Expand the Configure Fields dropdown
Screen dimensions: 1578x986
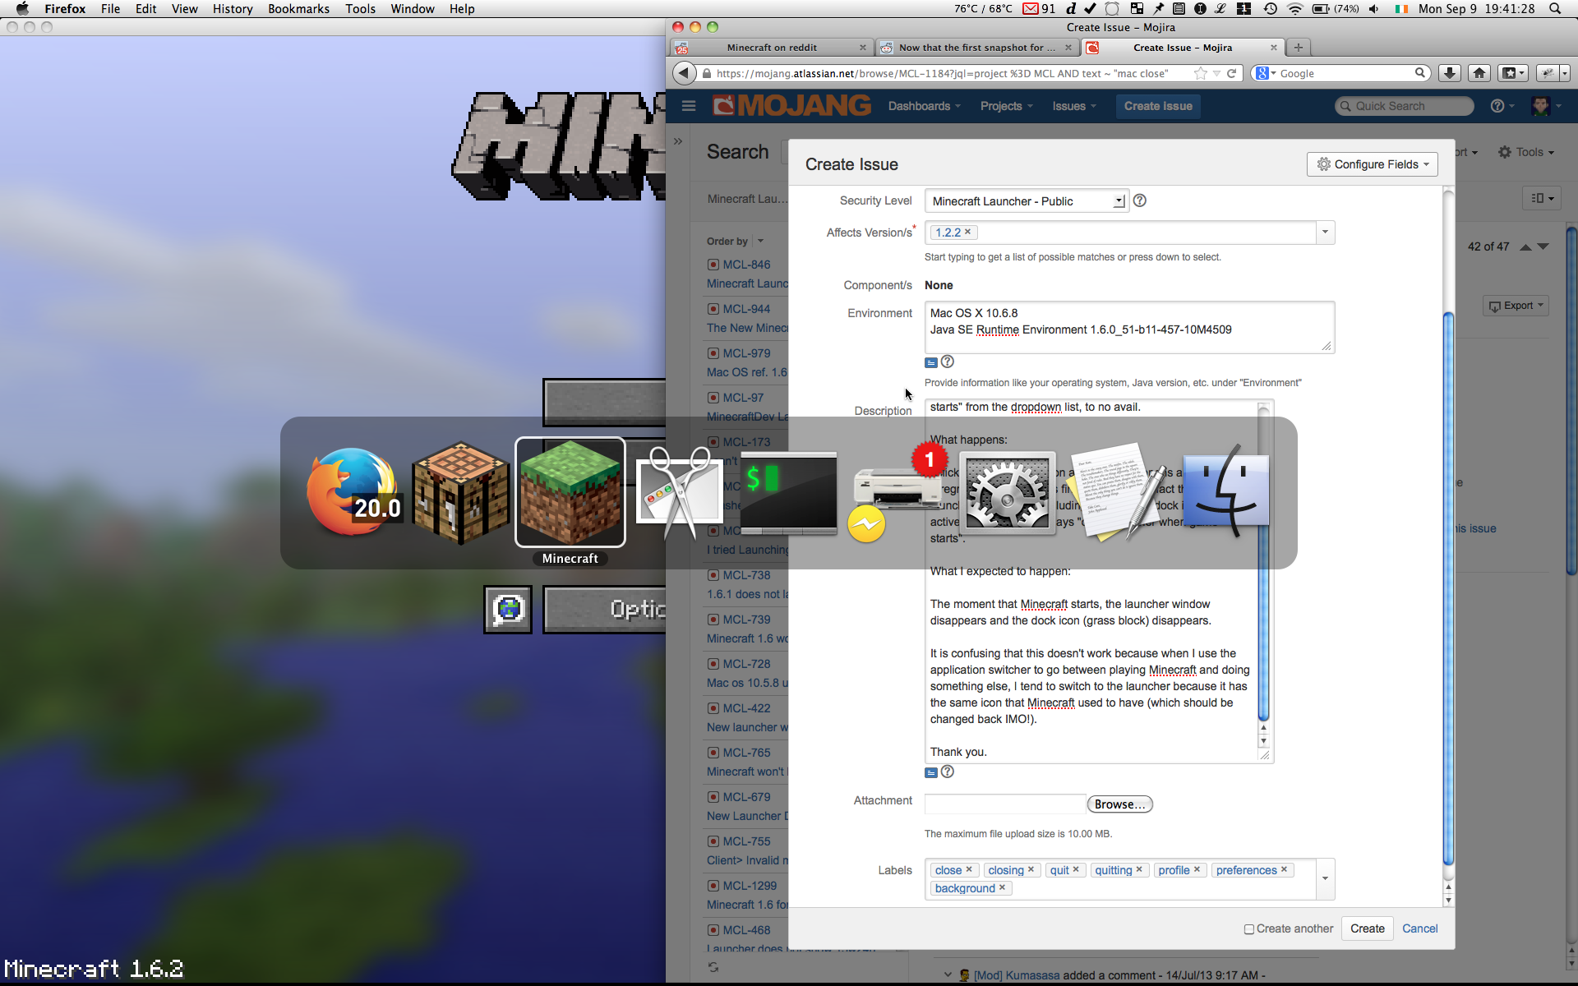(x=1372, y=164)
